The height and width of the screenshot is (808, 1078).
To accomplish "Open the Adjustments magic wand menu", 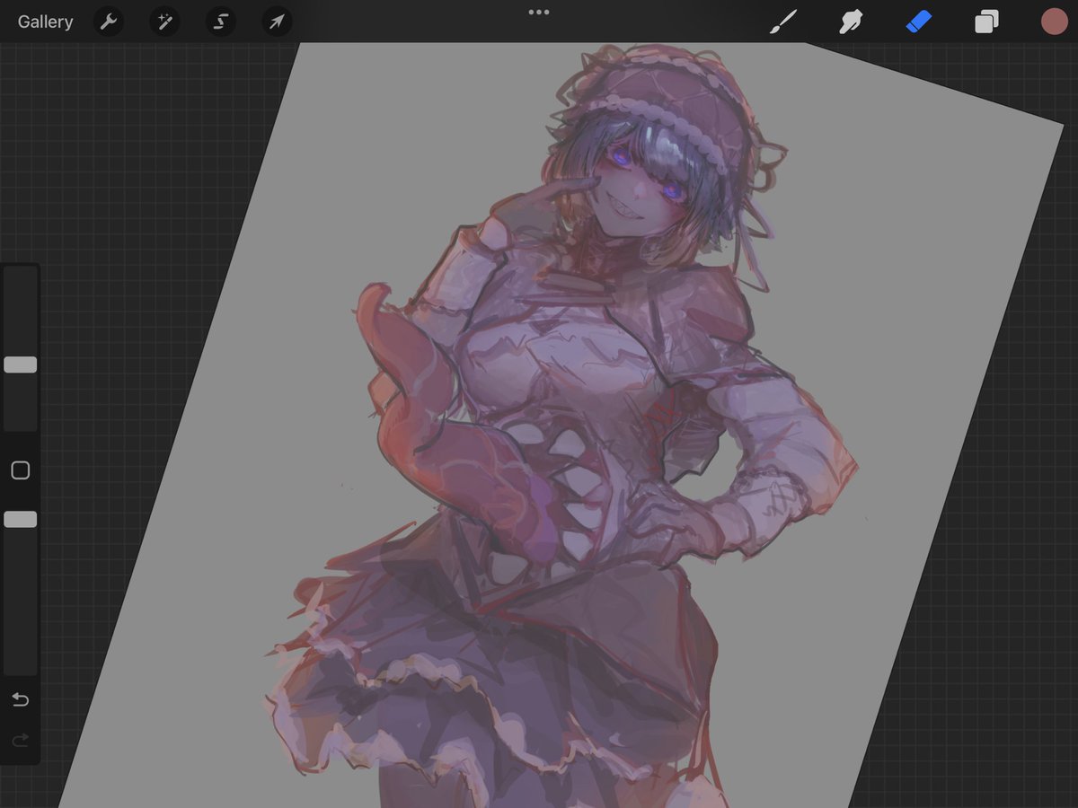I will pyautogui.click(x=164, y=22).
